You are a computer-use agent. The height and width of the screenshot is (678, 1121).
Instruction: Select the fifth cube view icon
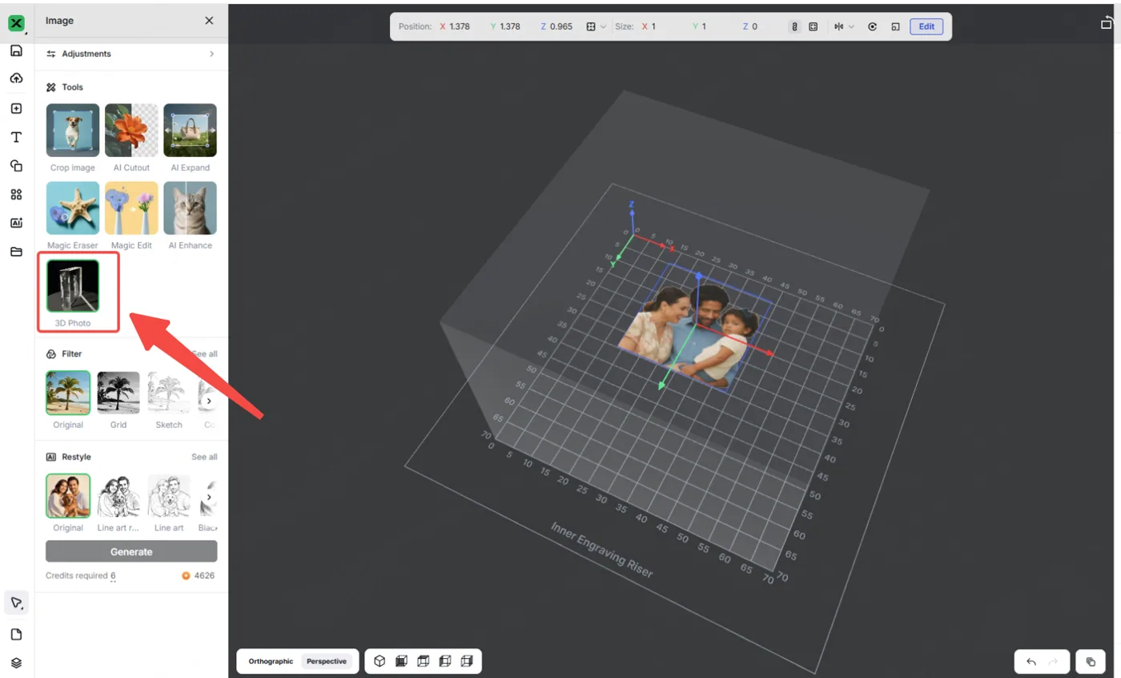[x=467, y=661]
